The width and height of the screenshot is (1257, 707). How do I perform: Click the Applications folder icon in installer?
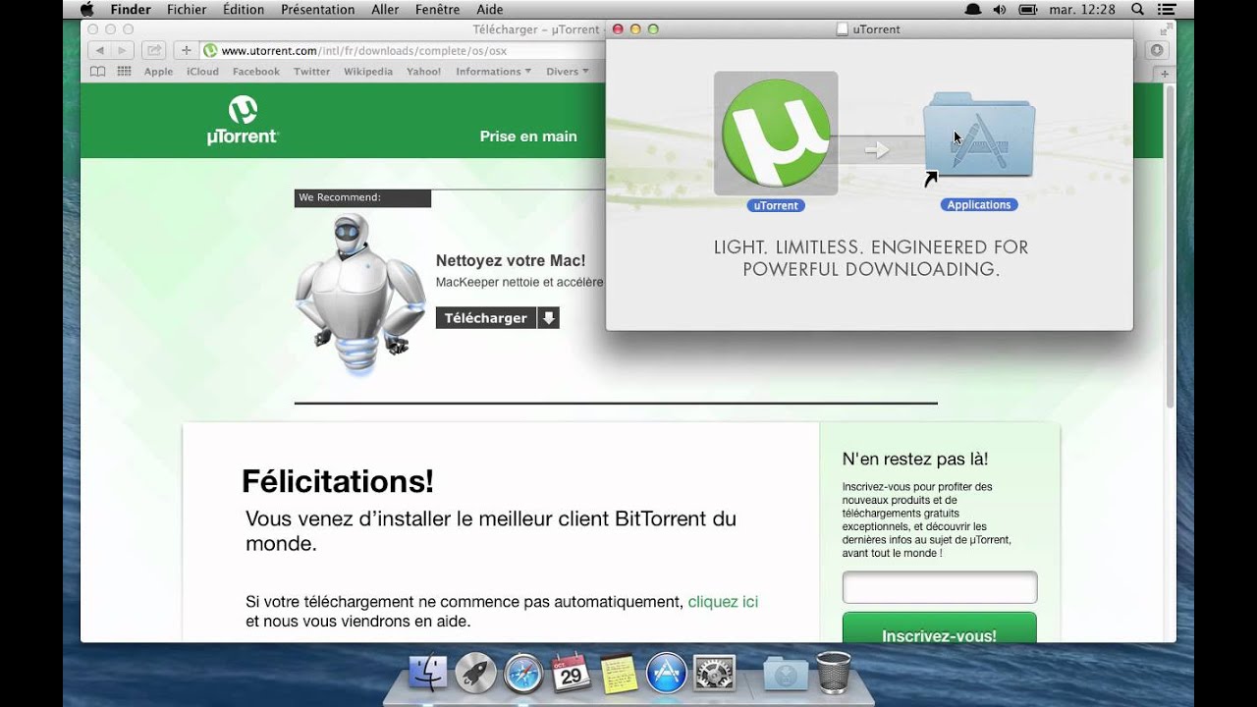pos(979,135)
